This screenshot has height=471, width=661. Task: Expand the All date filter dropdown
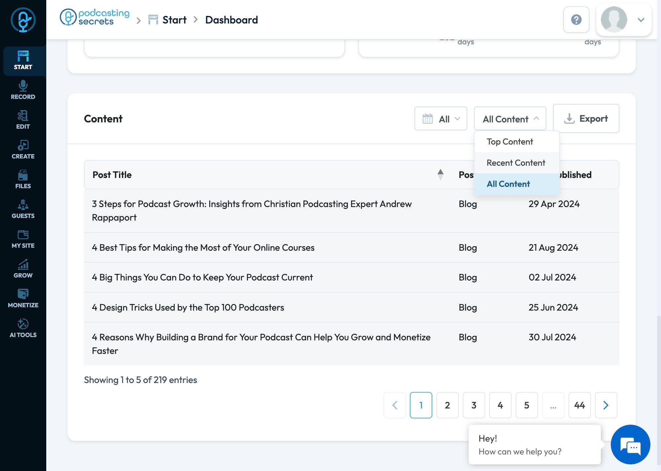pyautogui.click(x=441, y=119)
